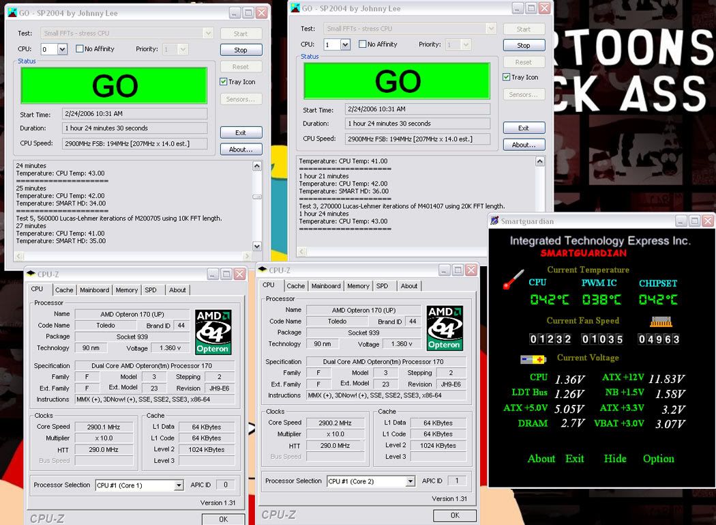
Task: Click PWM IC temperature reading 038°C
Action: (601, 300)
